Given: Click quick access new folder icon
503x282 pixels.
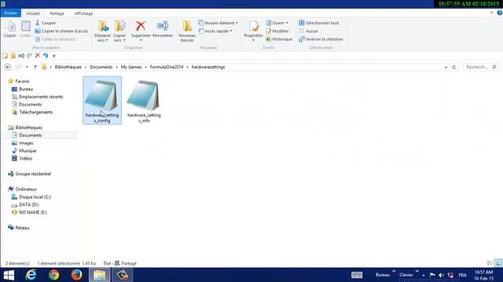Looking at the screenshot, I should point(13,56).
